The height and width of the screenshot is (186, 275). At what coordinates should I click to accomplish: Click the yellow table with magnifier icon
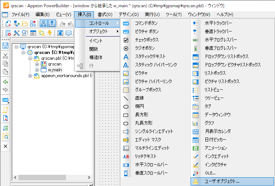point(5,136)
